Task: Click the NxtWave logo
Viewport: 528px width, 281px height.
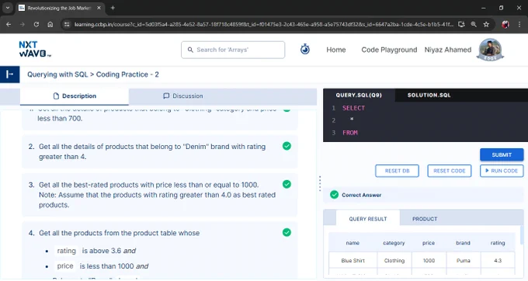Action: coord(35,49)
